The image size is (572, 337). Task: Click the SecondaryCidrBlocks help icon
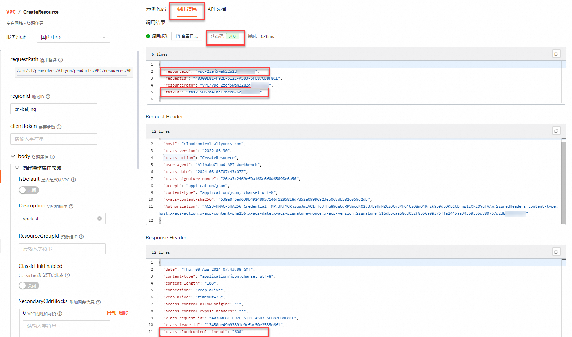[98, 302]
